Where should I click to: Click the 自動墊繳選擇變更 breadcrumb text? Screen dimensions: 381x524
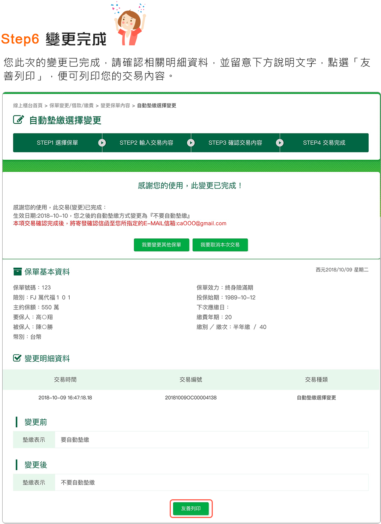(x=157, y=106)
